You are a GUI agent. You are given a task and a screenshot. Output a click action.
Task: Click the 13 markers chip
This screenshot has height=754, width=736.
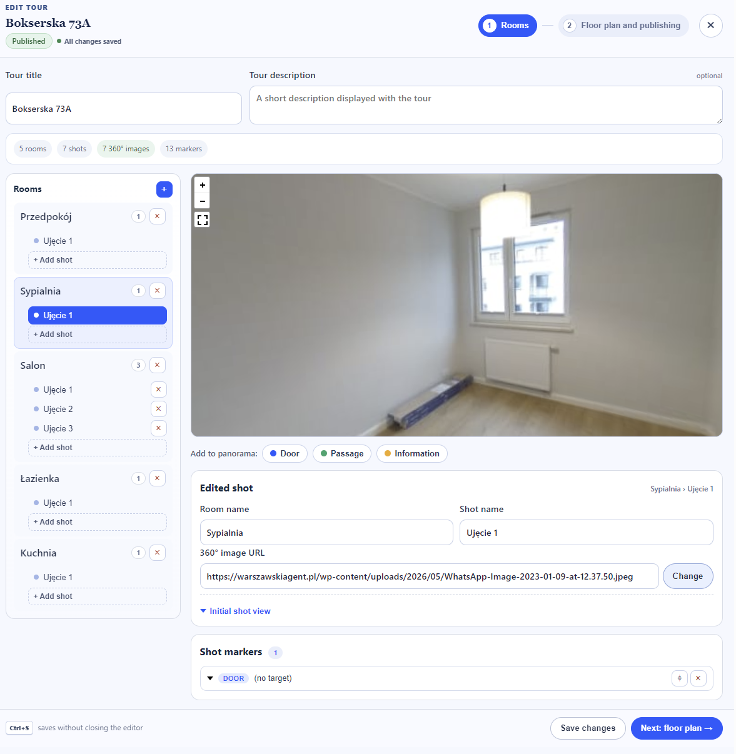click(184, 149)
